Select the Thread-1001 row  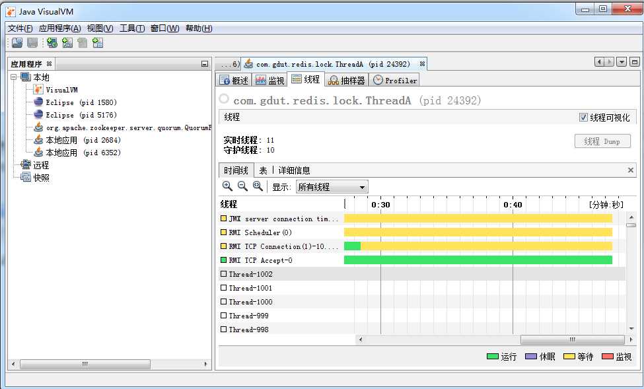[422, 288]
